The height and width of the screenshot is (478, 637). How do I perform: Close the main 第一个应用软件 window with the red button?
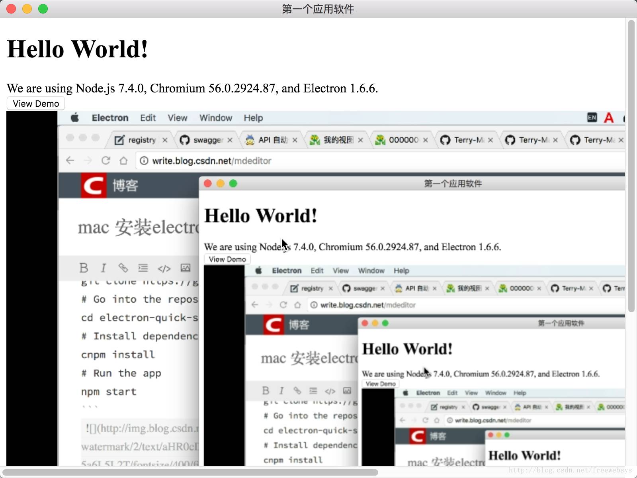pos(11,9)
